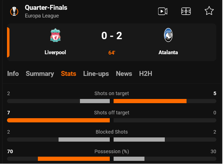Viewport: 223px width, 164px height.
Task: Click the Liverpool club crest
Action: 55,36
